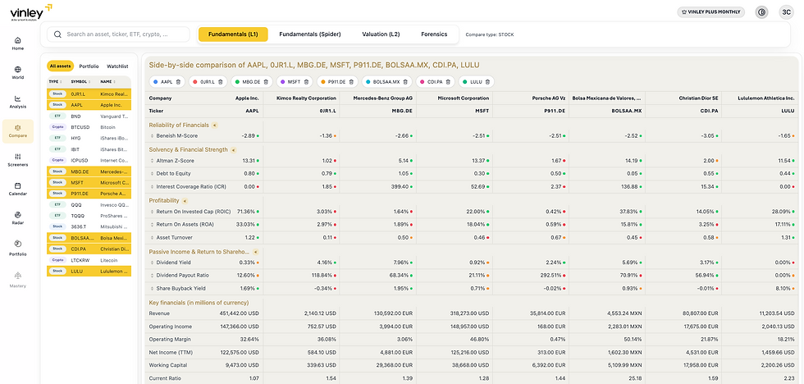Show All assets filter
The height and width of the screenshot is (384, 804).
[x=61, y=66]
